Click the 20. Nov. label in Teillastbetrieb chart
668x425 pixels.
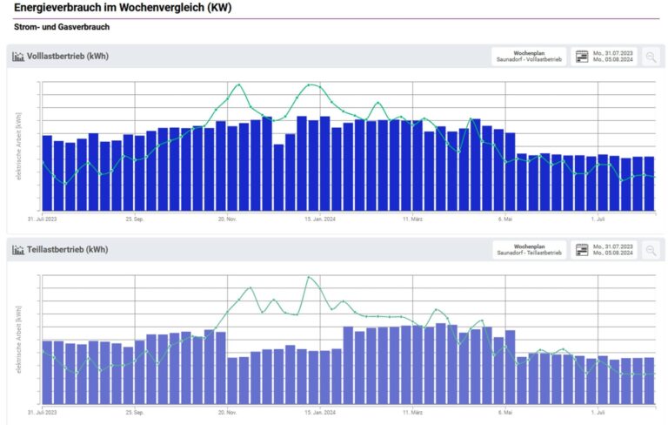(227, 413)
